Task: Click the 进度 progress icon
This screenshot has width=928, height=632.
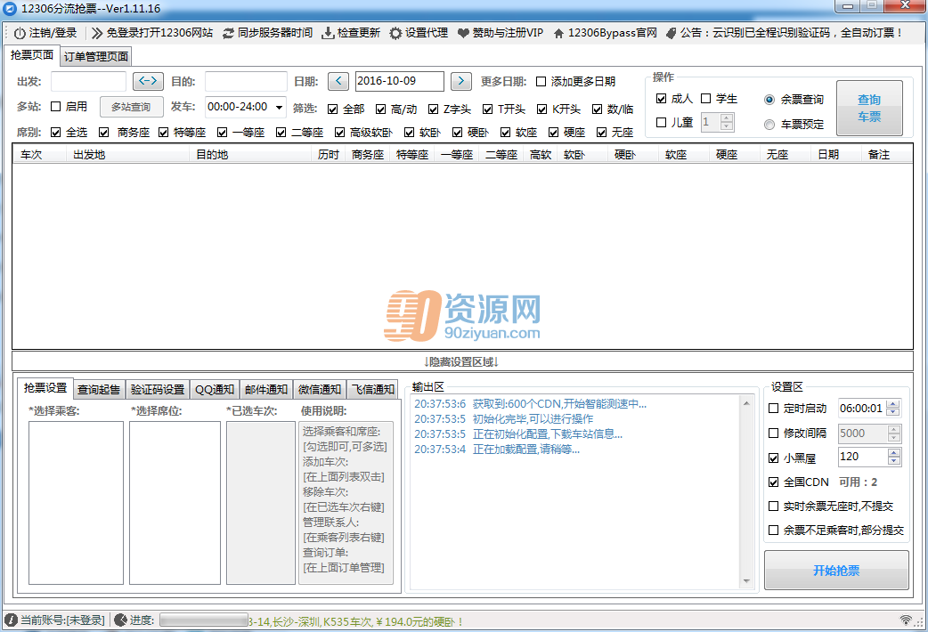Action: (x=120, y=620)
